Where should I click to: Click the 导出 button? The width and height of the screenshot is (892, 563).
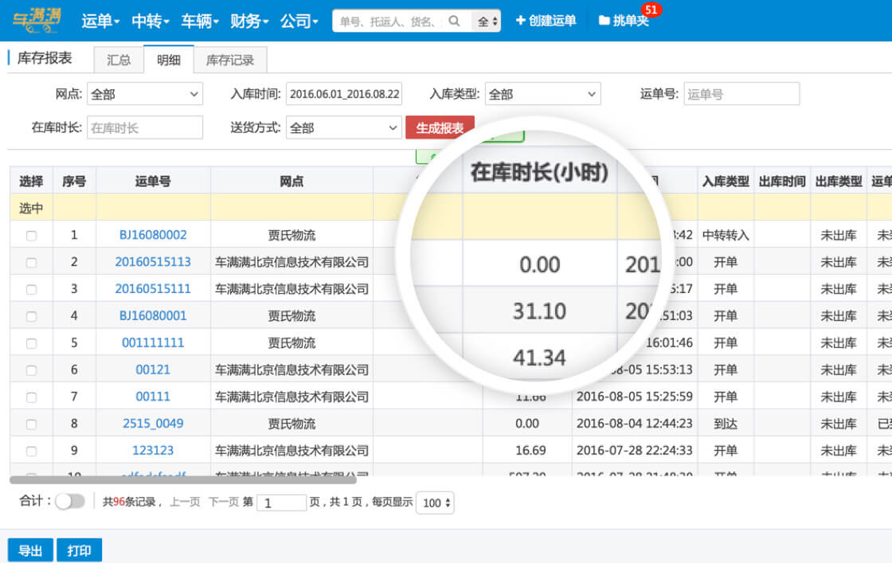point(30,550)
